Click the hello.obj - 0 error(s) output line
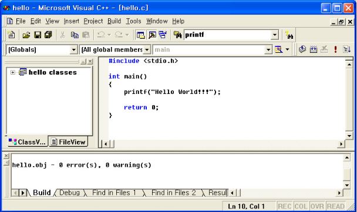Screen dimensions: 357x212 pyautogui.click(x=82, y=165)
